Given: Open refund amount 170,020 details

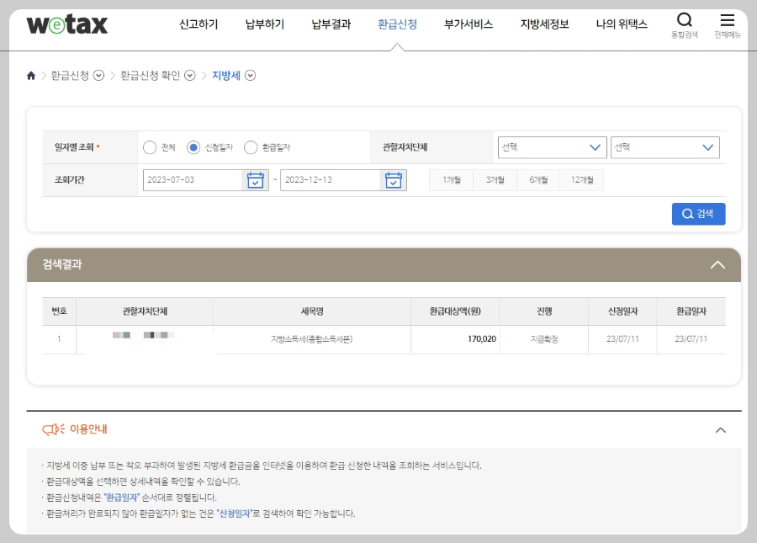Looking at the screenshot, I should coord(481,339).
